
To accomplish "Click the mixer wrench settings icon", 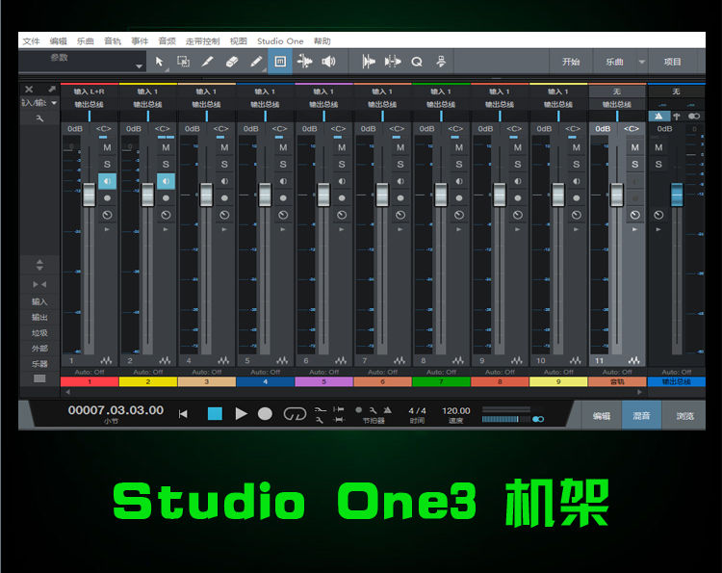I will point(39,118).
